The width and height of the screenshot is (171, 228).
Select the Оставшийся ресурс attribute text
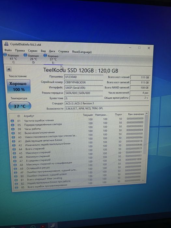38,168
